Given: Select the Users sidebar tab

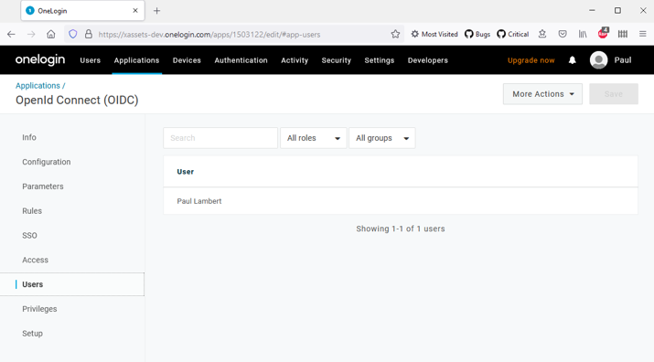Looking at the screenshot, I should (72, 284).
